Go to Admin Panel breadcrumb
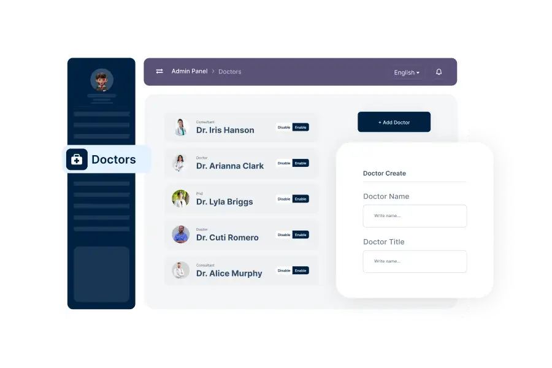552x368 pixels. 190,71
